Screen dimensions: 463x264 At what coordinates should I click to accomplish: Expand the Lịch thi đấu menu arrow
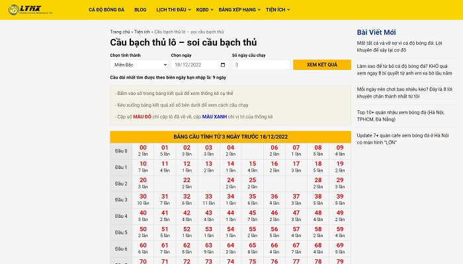(190, 10)
